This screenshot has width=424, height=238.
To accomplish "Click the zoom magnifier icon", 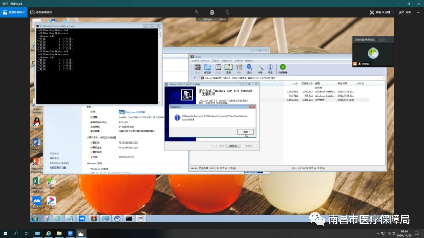I will pos(197,12).
